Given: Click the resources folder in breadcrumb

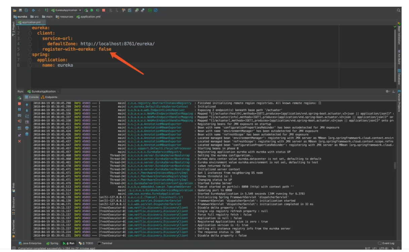Looking at the screenshot, I should point(65,16).
